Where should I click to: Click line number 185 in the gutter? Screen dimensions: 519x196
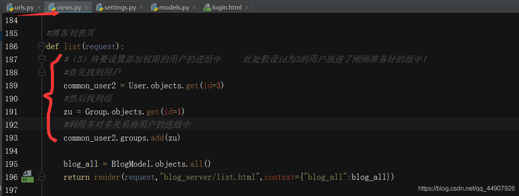click(x=11, y=33)
